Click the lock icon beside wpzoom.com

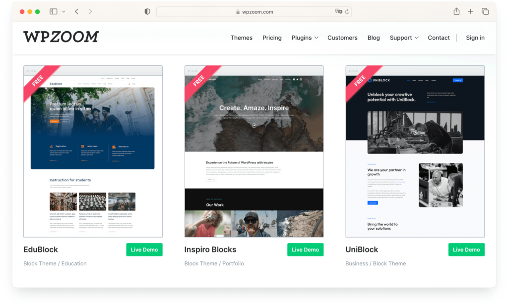(238, 12)
